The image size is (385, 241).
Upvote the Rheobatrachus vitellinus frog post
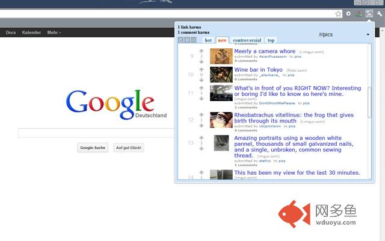pyautogui.click(x=202, y=114)
